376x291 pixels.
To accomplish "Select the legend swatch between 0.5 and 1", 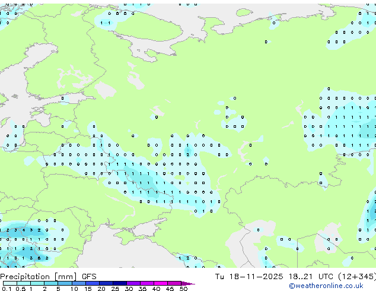I will (x=24, y=283).
